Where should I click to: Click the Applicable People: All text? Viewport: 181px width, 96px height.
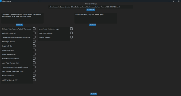coord(9,33)
